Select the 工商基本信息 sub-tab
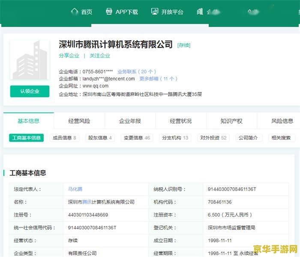Screen dimensions: 300x257 click(27, 138)
